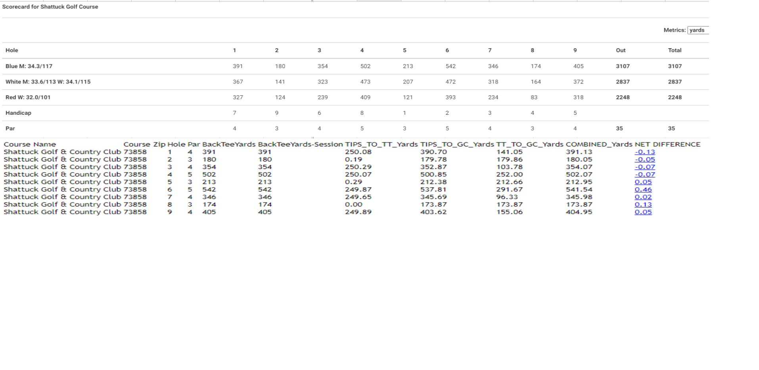Open net difference link 0.13 for hole 8
Viewport: 759px width, 370px height.
[643, 205]
